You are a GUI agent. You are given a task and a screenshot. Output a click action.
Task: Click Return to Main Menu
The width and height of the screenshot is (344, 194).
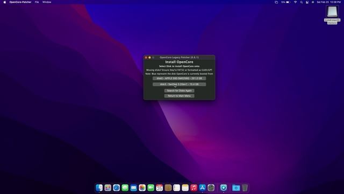click(x=179, y=96)
